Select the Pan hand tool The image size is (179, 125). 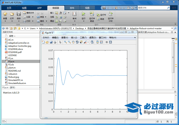(x=73, y=42)
